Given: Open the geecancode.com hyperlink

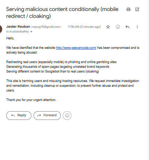Looking at the screenshot, I should [76, 48].
